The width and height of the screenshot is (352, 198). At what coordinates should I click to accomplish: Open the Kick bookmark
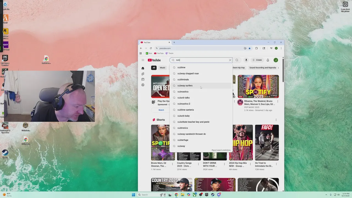[149, 53]
